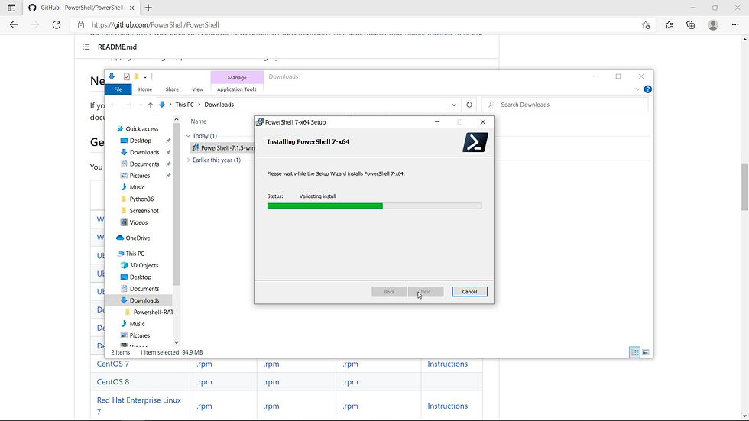This screenshot has height=421, width=749.
Task: Click the PowerShell logo in Setup dialog
Action: [475, 142]
